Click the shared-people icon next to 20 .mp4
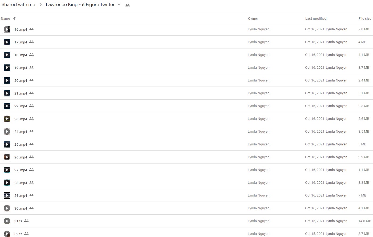Image resolution: width=373 pixels, height=237 pixels. click(x=31, y=80)
